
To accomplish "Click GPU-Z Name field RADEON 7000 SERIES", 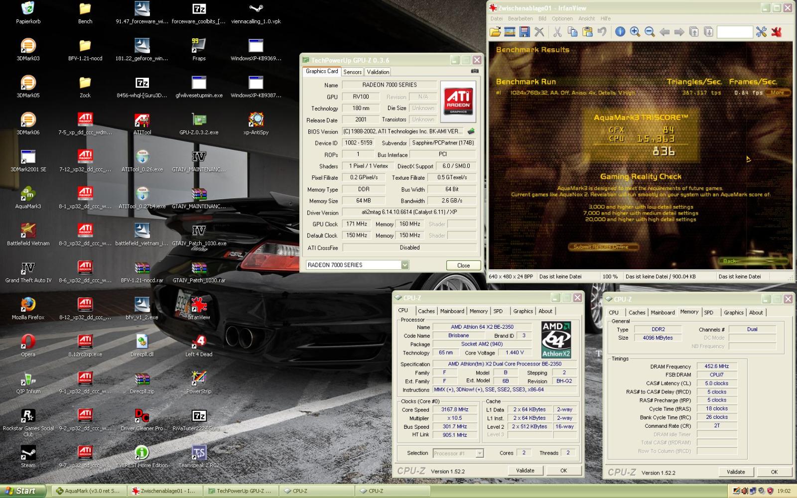I will click(x=389, y=85).
